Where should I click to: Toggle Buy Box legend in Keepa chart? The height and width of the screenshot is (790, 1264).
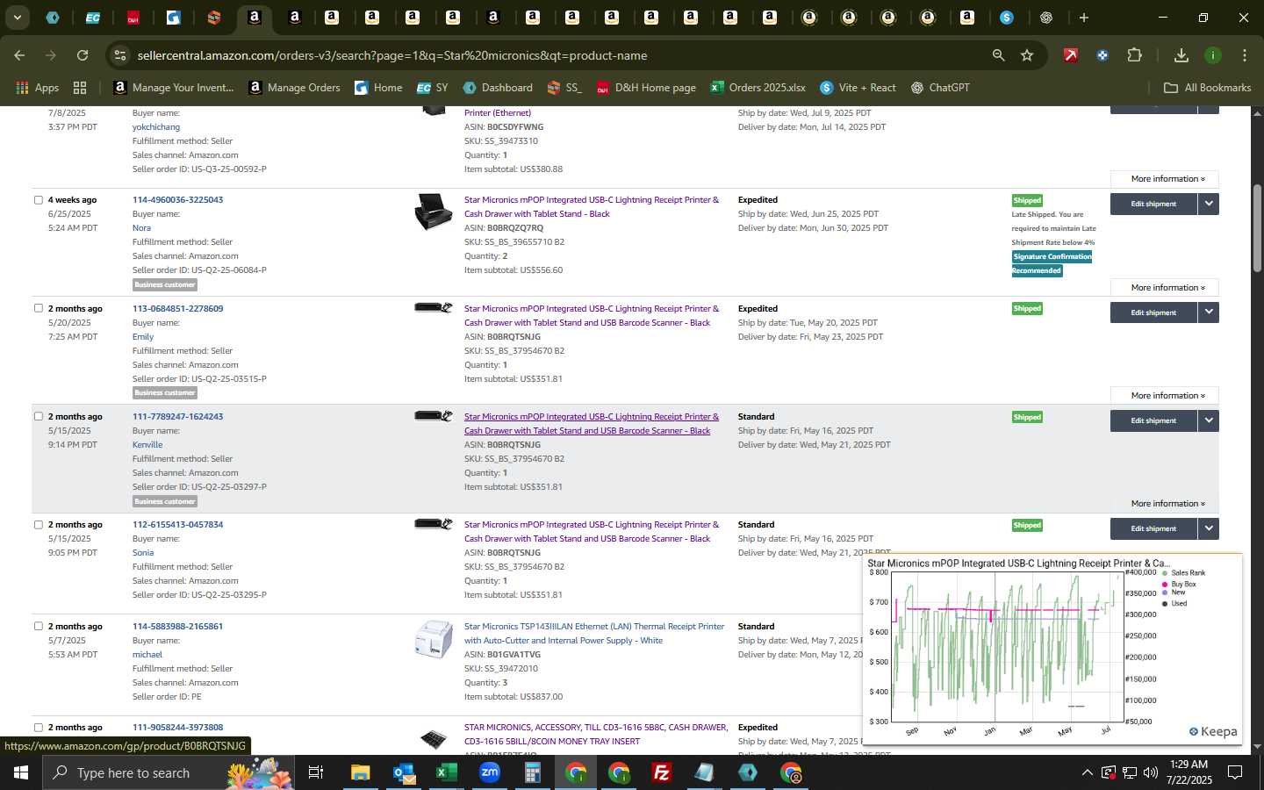(1179, 584)
